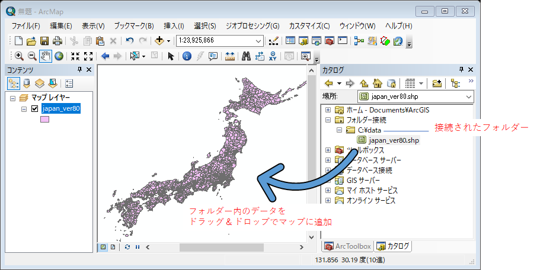
Task: Open the Python window icon
Action: click(343, 41)
